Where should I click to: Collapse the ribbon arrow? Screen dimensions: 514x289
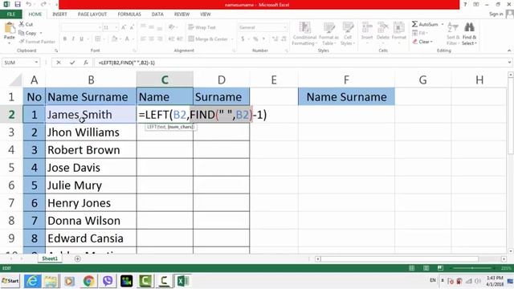(x=509, y=51)
